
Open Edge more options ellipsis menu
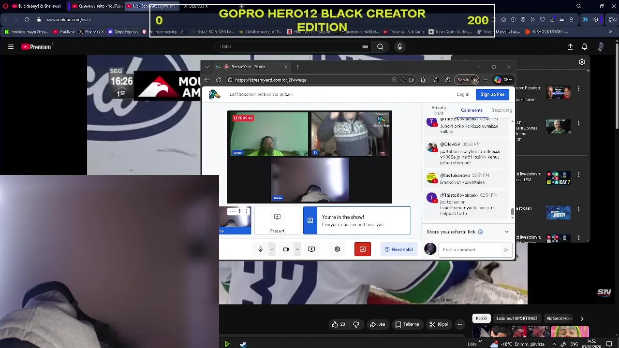485,80
